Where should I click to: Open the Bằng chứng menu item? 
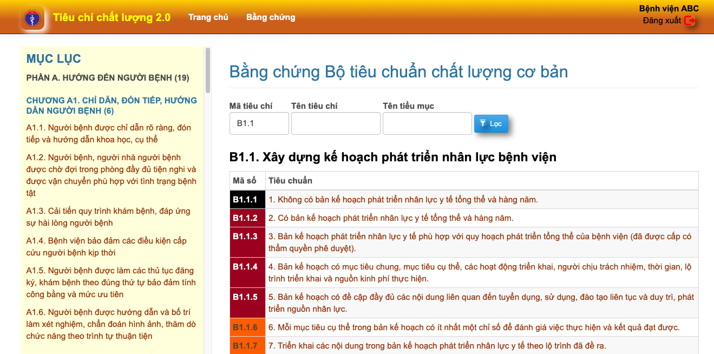click(271, 17)
